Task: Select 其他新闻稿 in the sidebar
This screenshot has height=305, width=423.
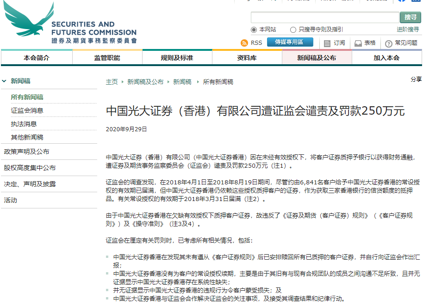Action: click(x=27, y=137)
